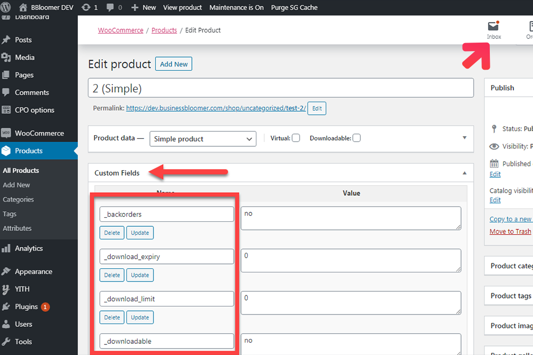
Task: Click Purge SG Cache in admin bar
Action: (294, 7)
